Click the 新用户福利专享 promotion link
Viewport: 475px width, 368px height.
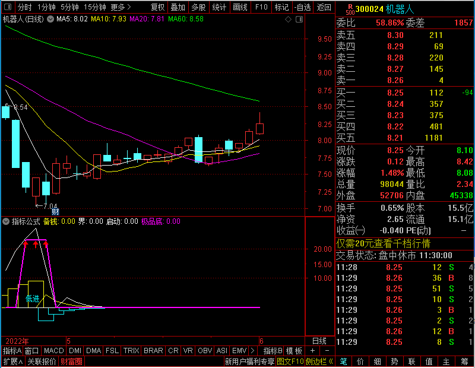point(249,361)
